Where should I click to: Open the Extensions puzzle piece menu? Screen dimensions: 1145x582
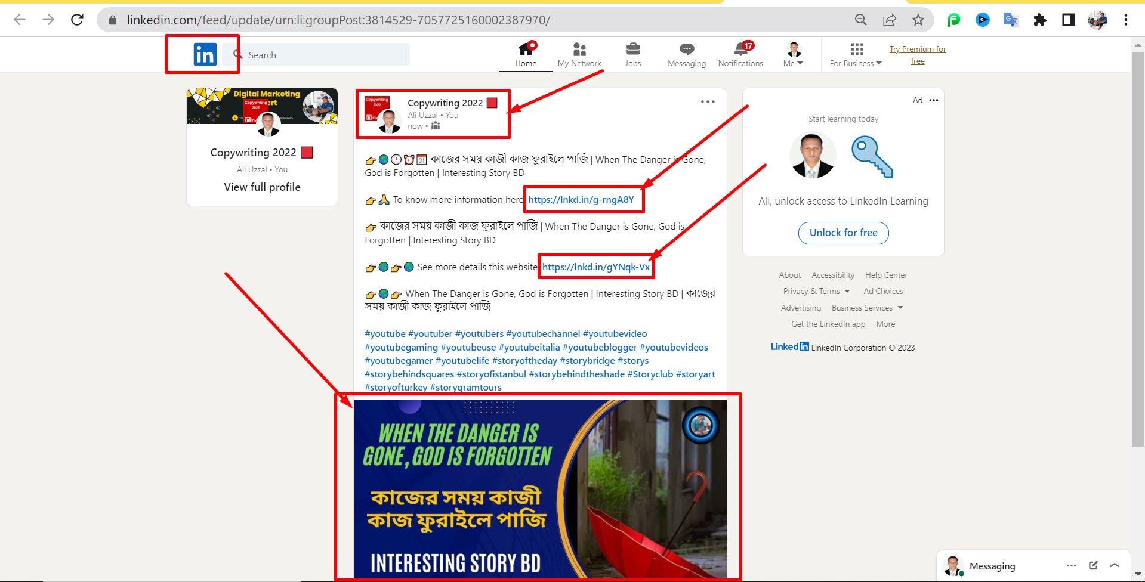1040,20
